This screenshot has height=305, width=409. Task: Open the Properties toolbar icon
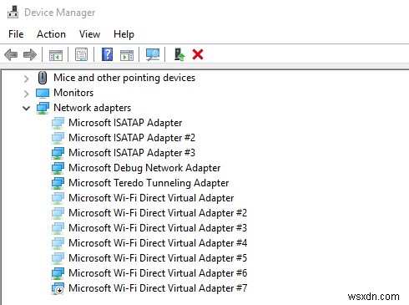click(81, 54)
